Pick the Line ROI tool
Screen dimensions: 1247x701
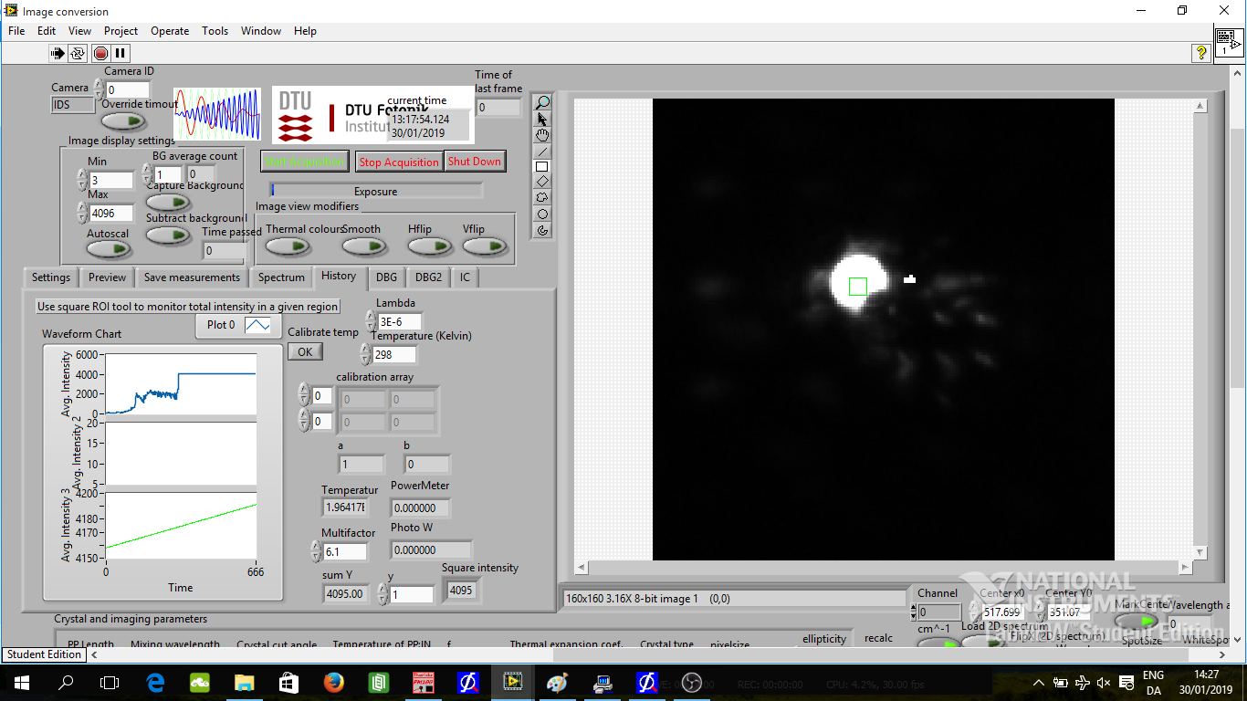[542, 152]
